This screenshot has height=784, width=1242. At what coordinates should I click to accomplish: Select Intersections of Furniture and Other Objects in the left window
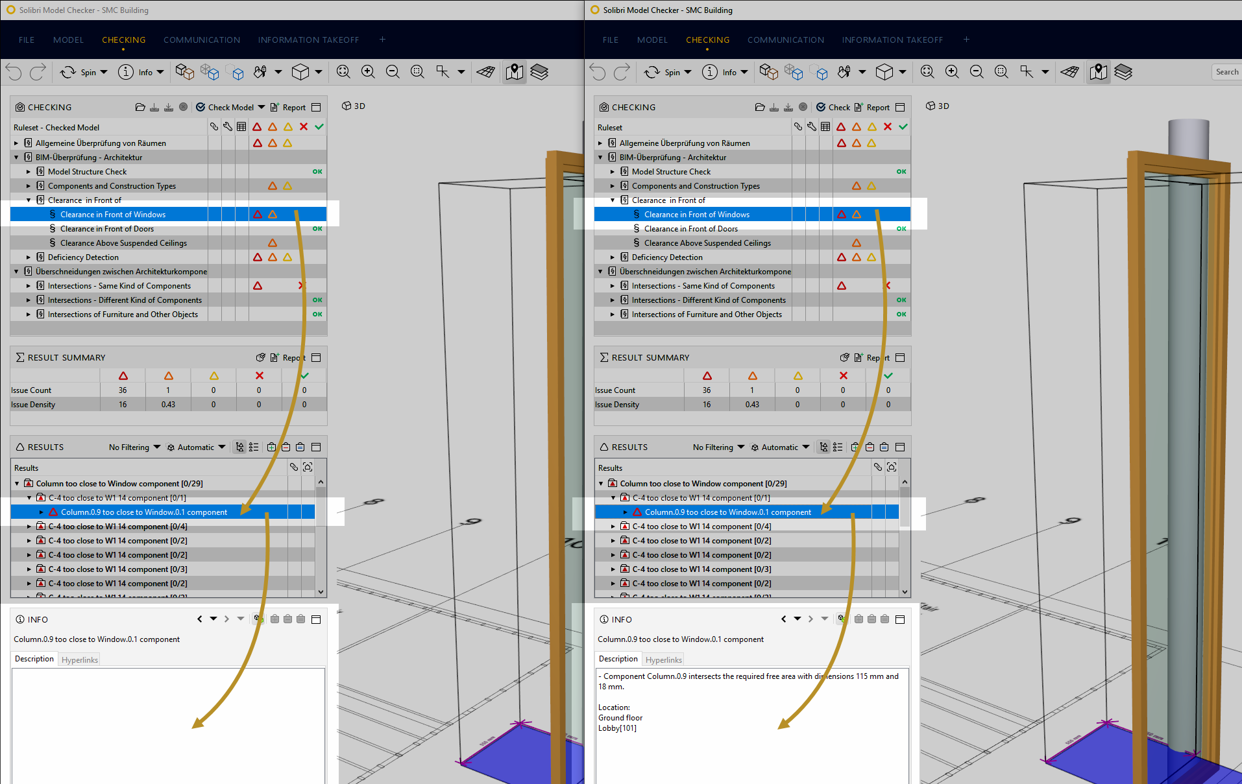(x=168, y=314)
